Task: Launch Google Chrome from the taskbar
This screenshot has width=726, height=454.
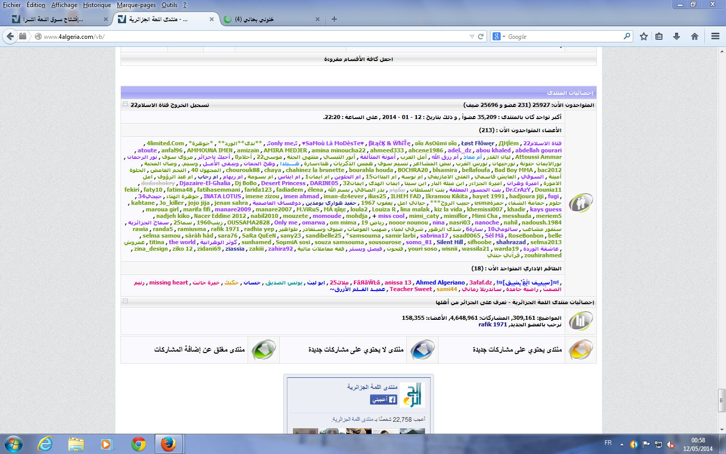Action: 139,444
